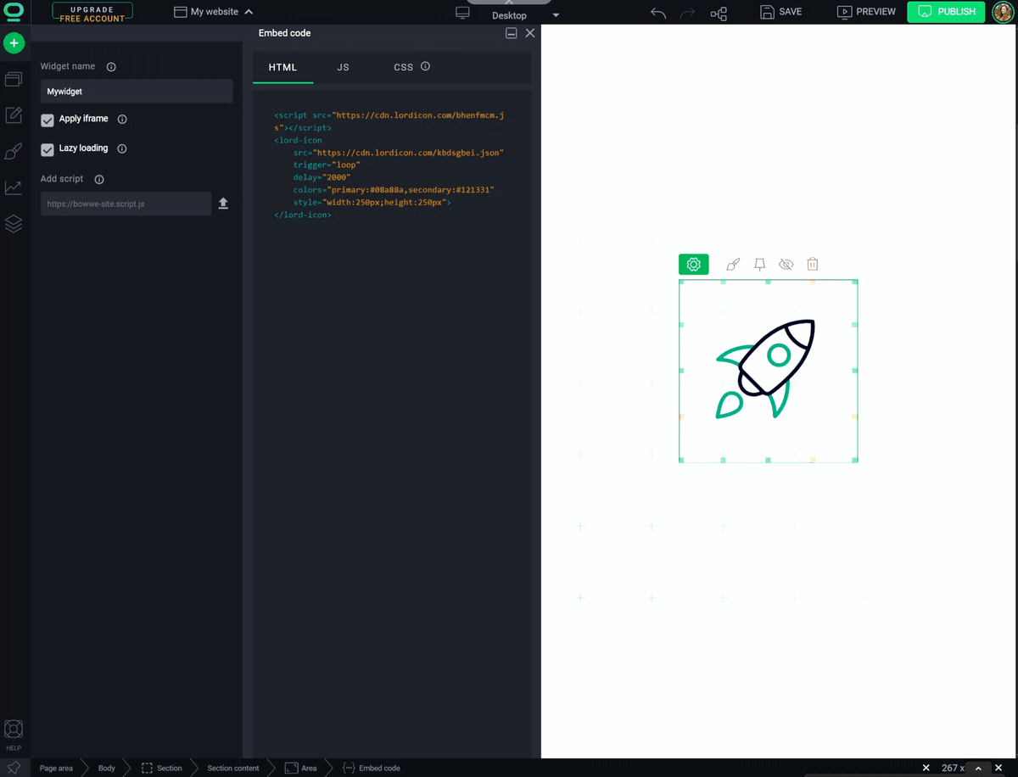Click the BOWWE logo icon
This screenshot has width=1018, height=777.
coord(14,12)
